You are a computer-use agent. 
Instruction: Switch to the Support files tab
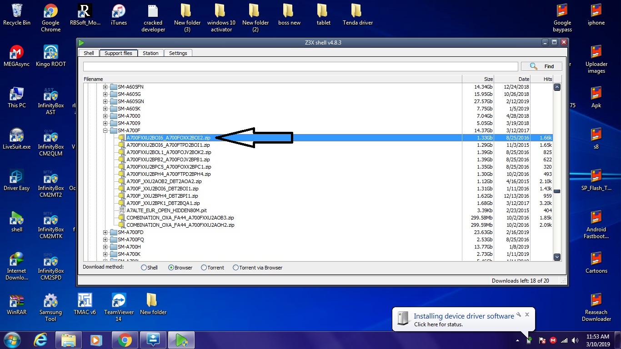[118, 53]
